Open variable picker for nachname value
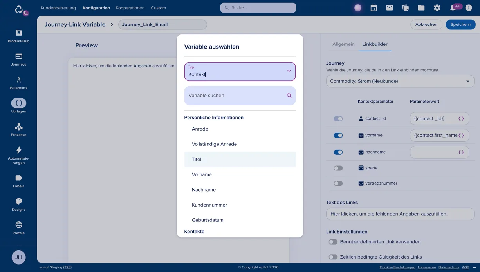Viewport: 480px width, 272px height. tap(461, 152)
